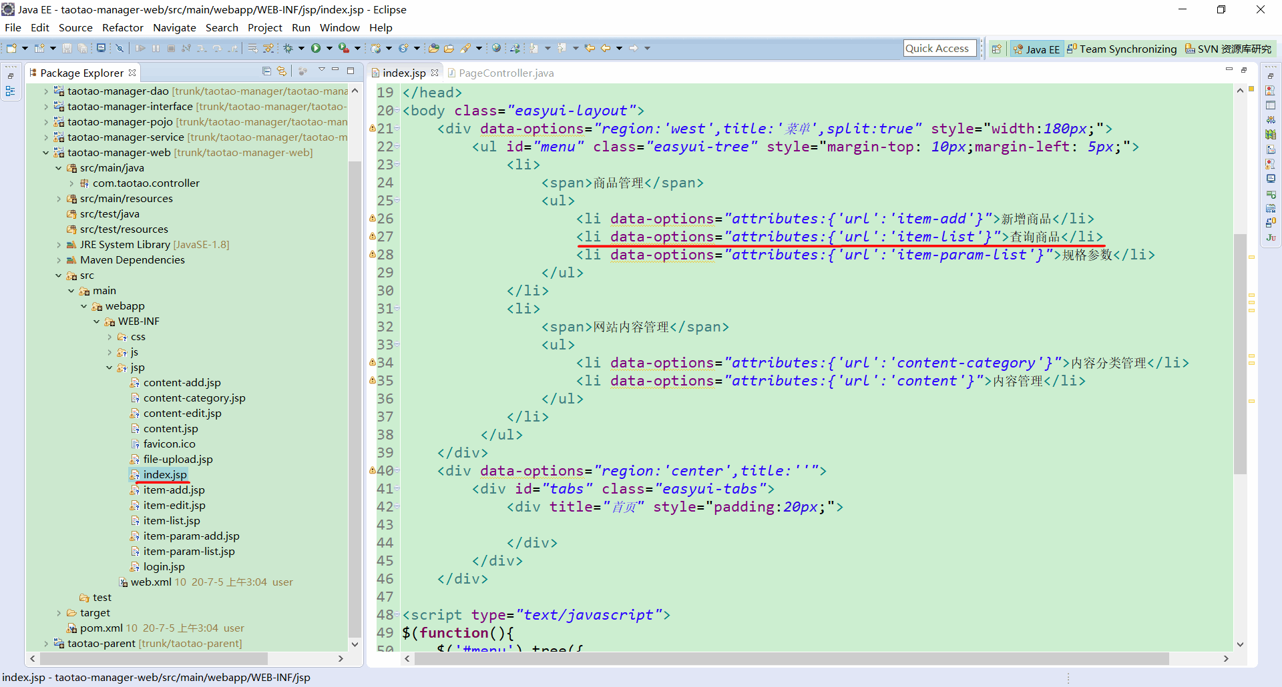Viewport: 1282px width, 687px height.
Task: Click the Search flashlight toolbar icon
Action: coord(465,48)
